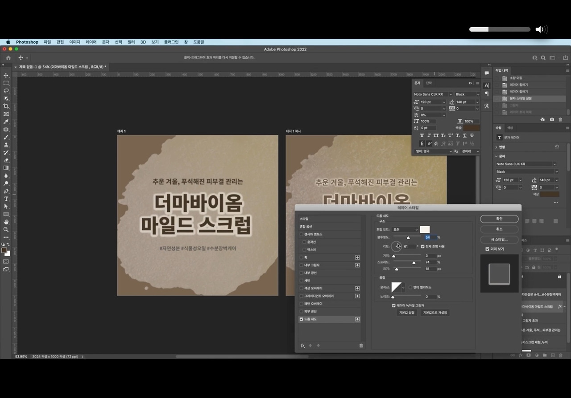Select the Horizontal Type tool
Viewport: 571px width, 398px height.
[x=6, y=199]
